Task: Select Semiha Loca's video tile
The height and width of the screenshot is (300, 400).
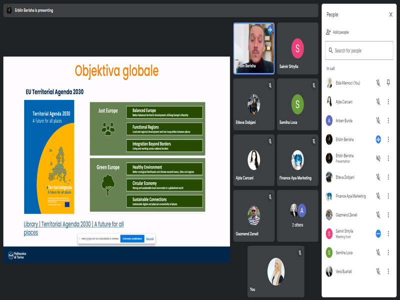Action: pos(297,104)
